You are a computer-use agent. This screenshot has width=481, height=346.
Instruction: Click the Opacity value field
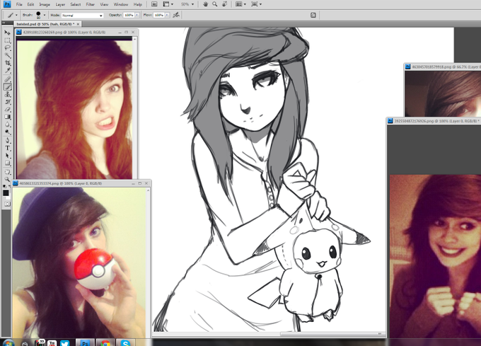129,15
